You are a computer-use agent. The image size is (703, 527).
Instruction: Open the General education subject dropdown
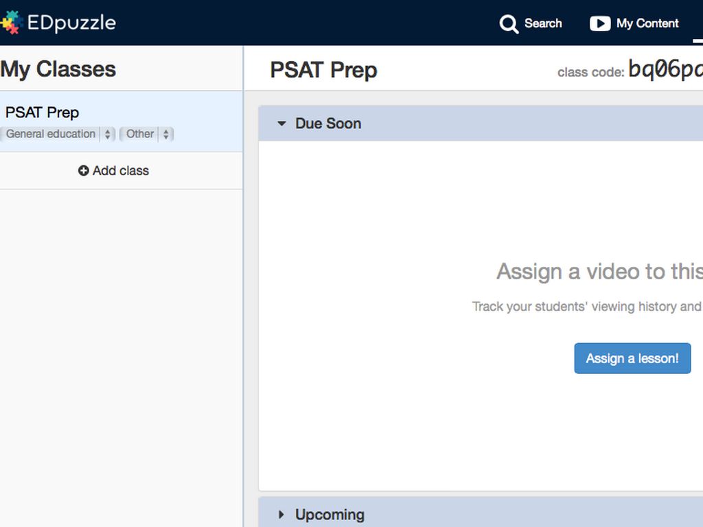coord(58,134)
